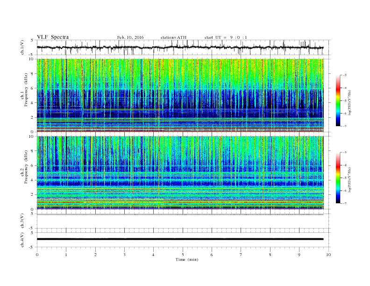
Task: Click the "-7" label on ch.1 color scale
Action: tap(345, 126)
